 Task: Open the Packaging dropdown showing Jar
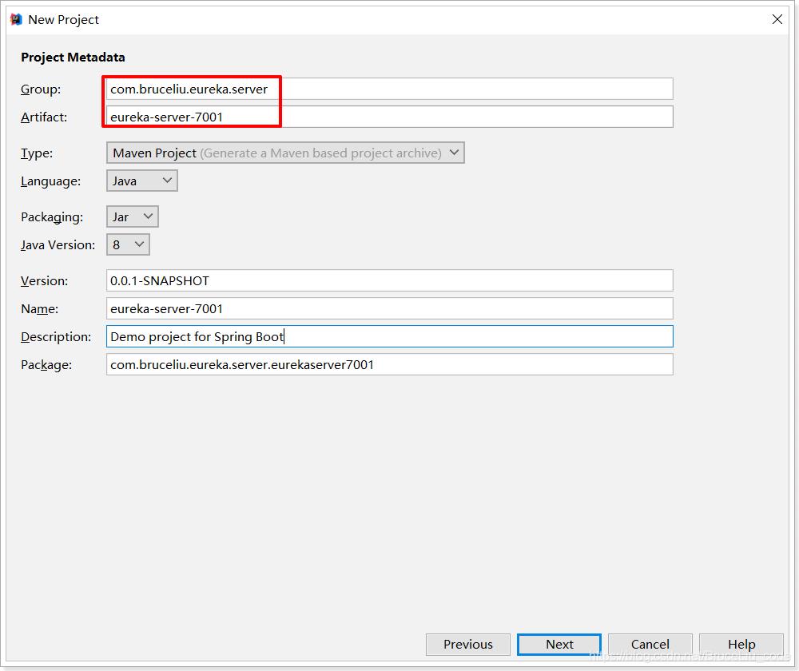pyautogui.click(x=133, y=216)
